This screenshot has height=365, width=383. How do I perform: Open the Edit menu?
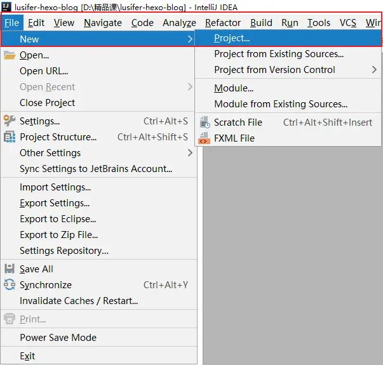coord(36,23)
